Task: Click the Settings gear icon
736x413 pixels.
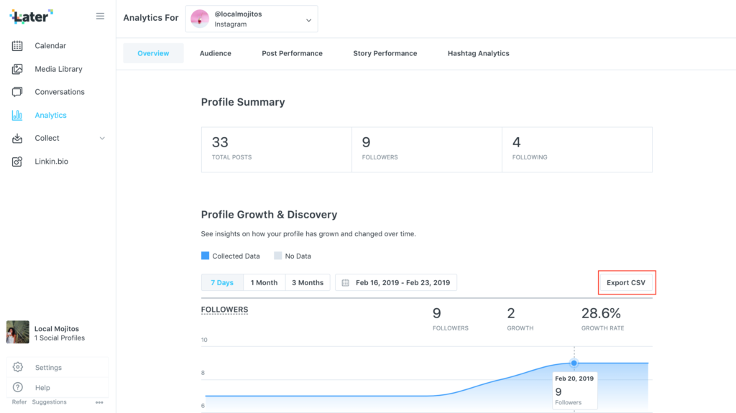Action: (x=18, y=368)
